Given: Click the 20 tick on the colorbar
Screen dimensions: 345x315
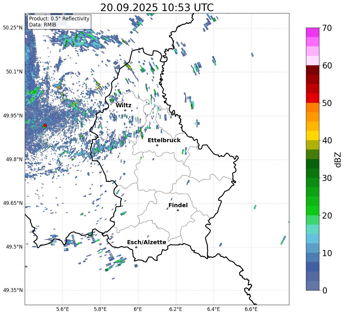Looking at the screenshot, I should click(x=327, y=215).
